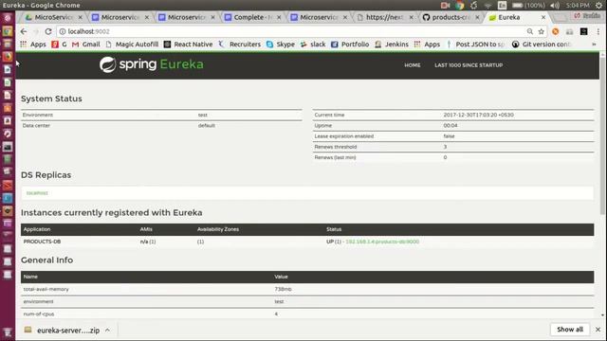Image resolution: width=607 pixels, height=341 pixels.
Task: Open the eureka-server zip download
Action: pyautogui.click(x=63, y=331)
